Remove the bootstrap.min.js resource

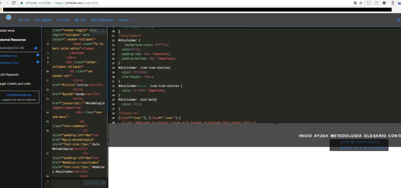(38, 55)
